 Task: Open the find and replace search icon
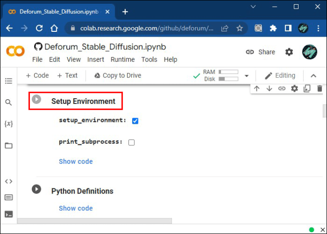point(9,103)
